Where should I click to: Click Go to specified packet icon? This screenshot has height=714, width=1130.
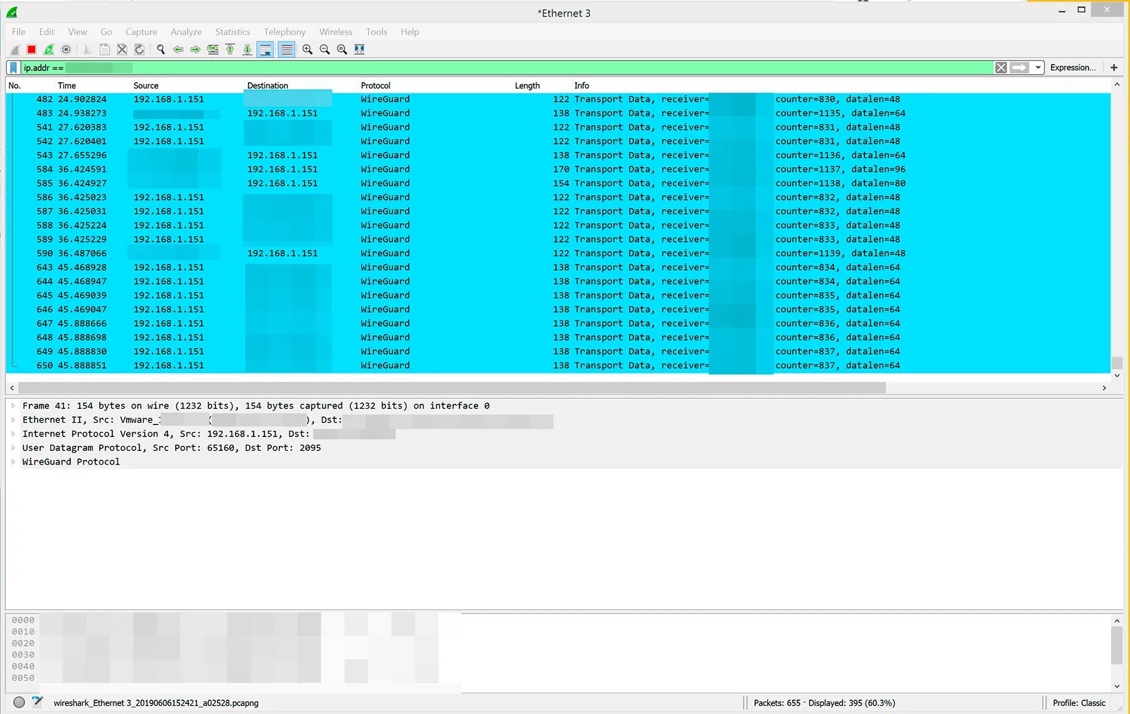click(x=213, y=50)
